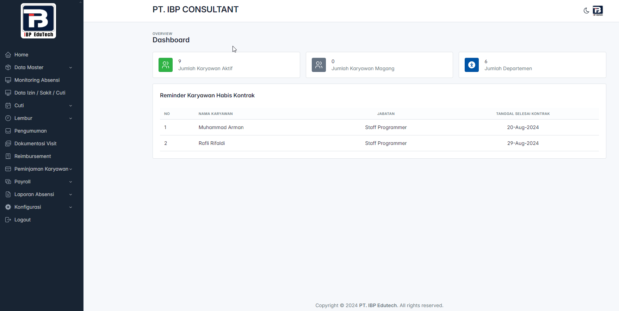Click the 20-Aug-2024 contract date cell
This screenshot has height=311, width=619.
pyautogui.click(x=523, y=127)
